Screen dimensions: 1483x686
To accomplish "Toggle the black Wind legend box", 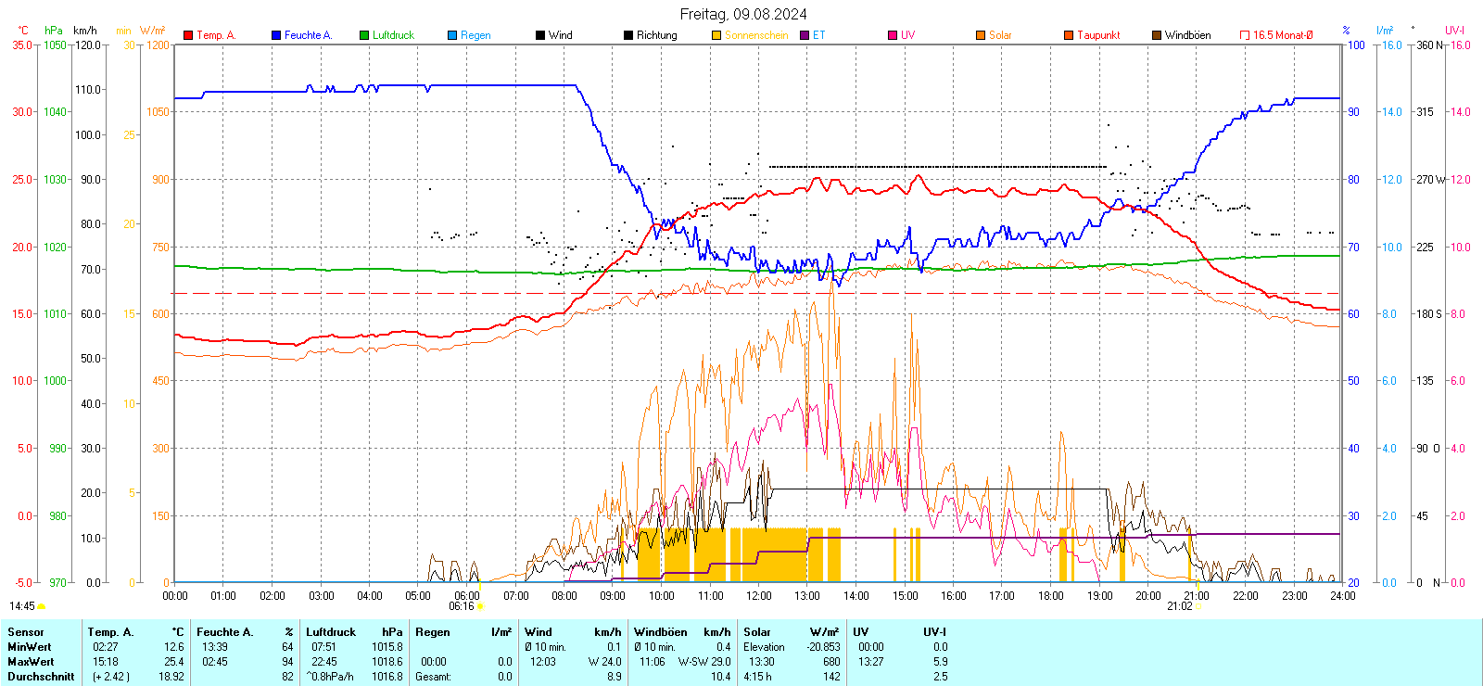I will pos(540,35).
